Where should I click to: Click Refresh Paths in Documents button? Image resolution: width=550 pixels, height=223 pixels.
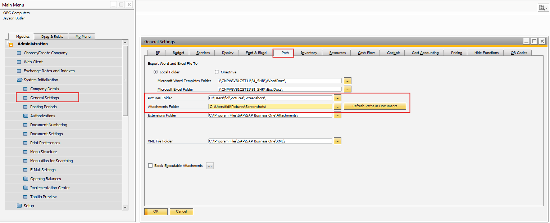(x=374, y=106)
